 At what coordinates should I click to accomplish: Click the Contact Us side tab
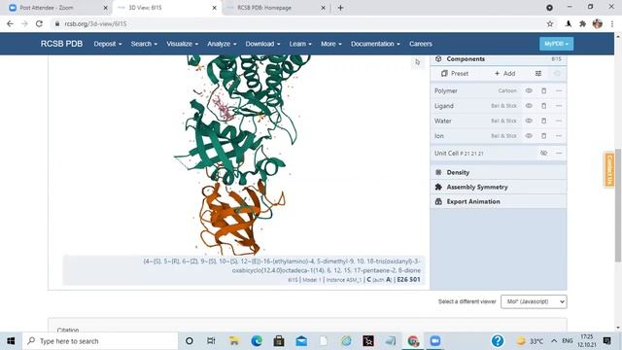click(x=609, y=170)
